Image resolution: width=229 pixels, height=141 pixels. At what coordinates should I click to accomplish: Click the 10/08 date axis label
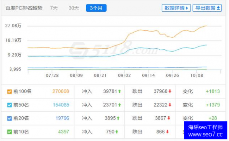coord(197,75)
